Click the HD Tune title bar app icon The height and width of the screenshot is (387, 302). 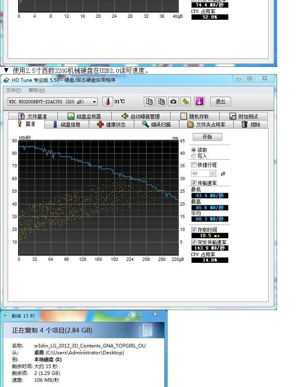7,80
